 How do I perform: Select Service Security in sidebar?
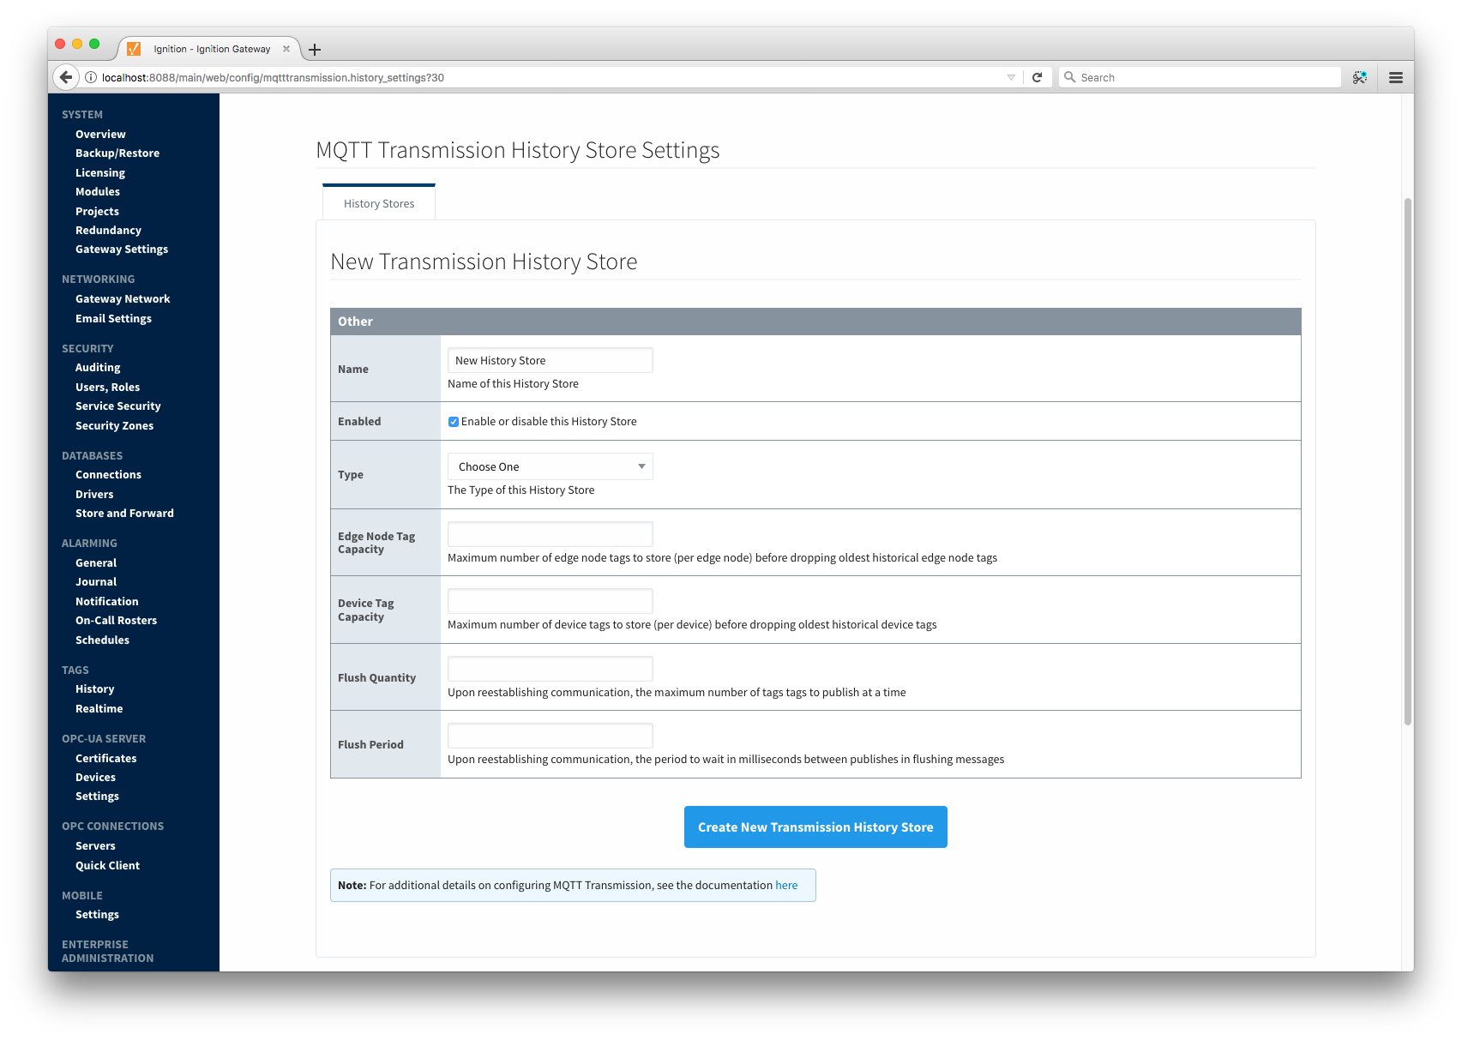pyautogui.click(x=118, y=406)
